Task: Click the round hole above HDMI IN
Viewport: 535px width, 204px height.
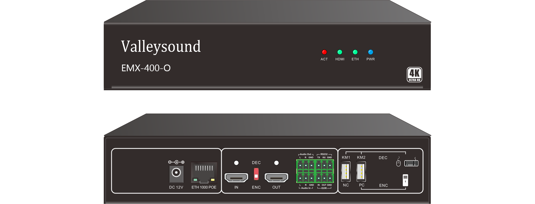Action: pyautogui.click(x=236, y=163)
